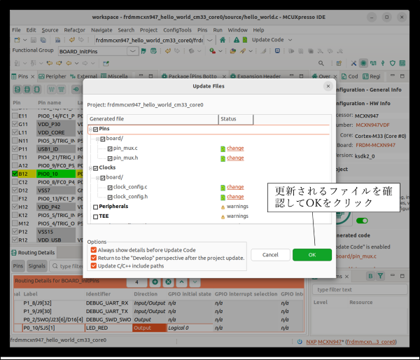
Task: Click the change icon beside clock_config.c
Action: pyautogui.click(x=223, y=187)
